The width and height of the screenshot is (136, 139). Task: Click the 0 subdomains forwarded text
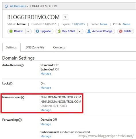73,132
